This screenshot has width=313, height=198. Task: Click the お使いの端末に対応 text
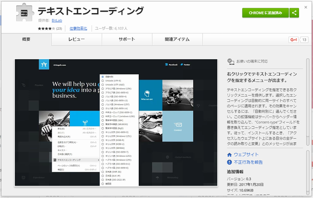[x=252, y=62]
